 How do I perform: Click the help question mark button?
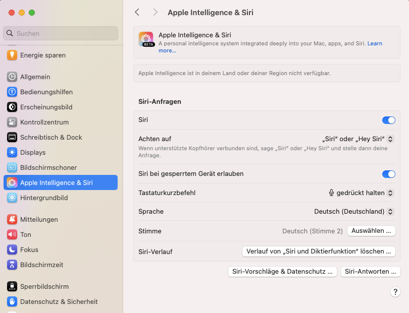point(395,292)
